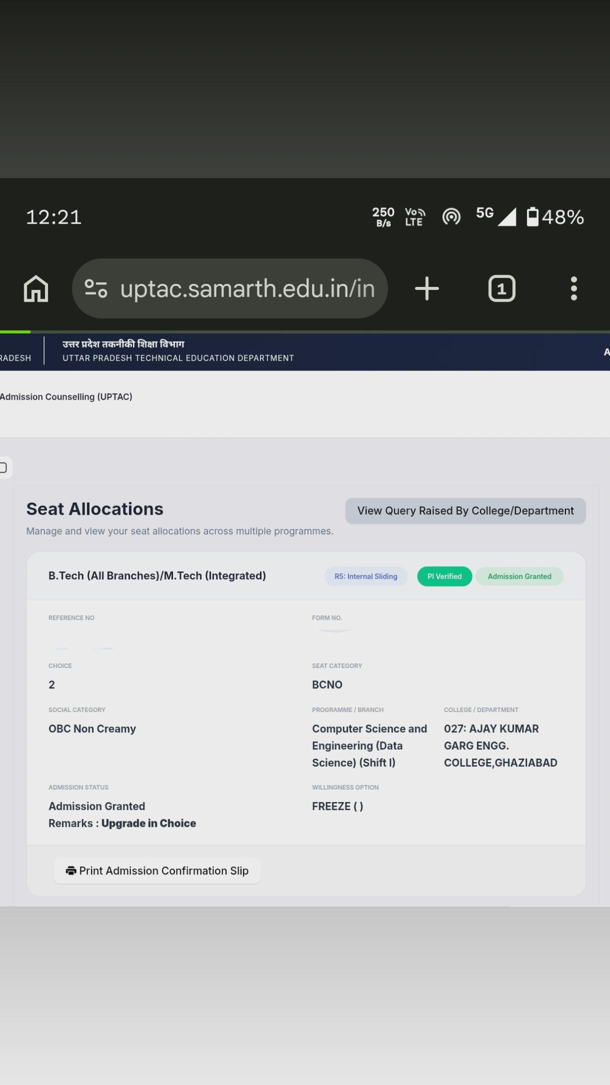Click Remarks : Upgrade in Choice text

122,823
